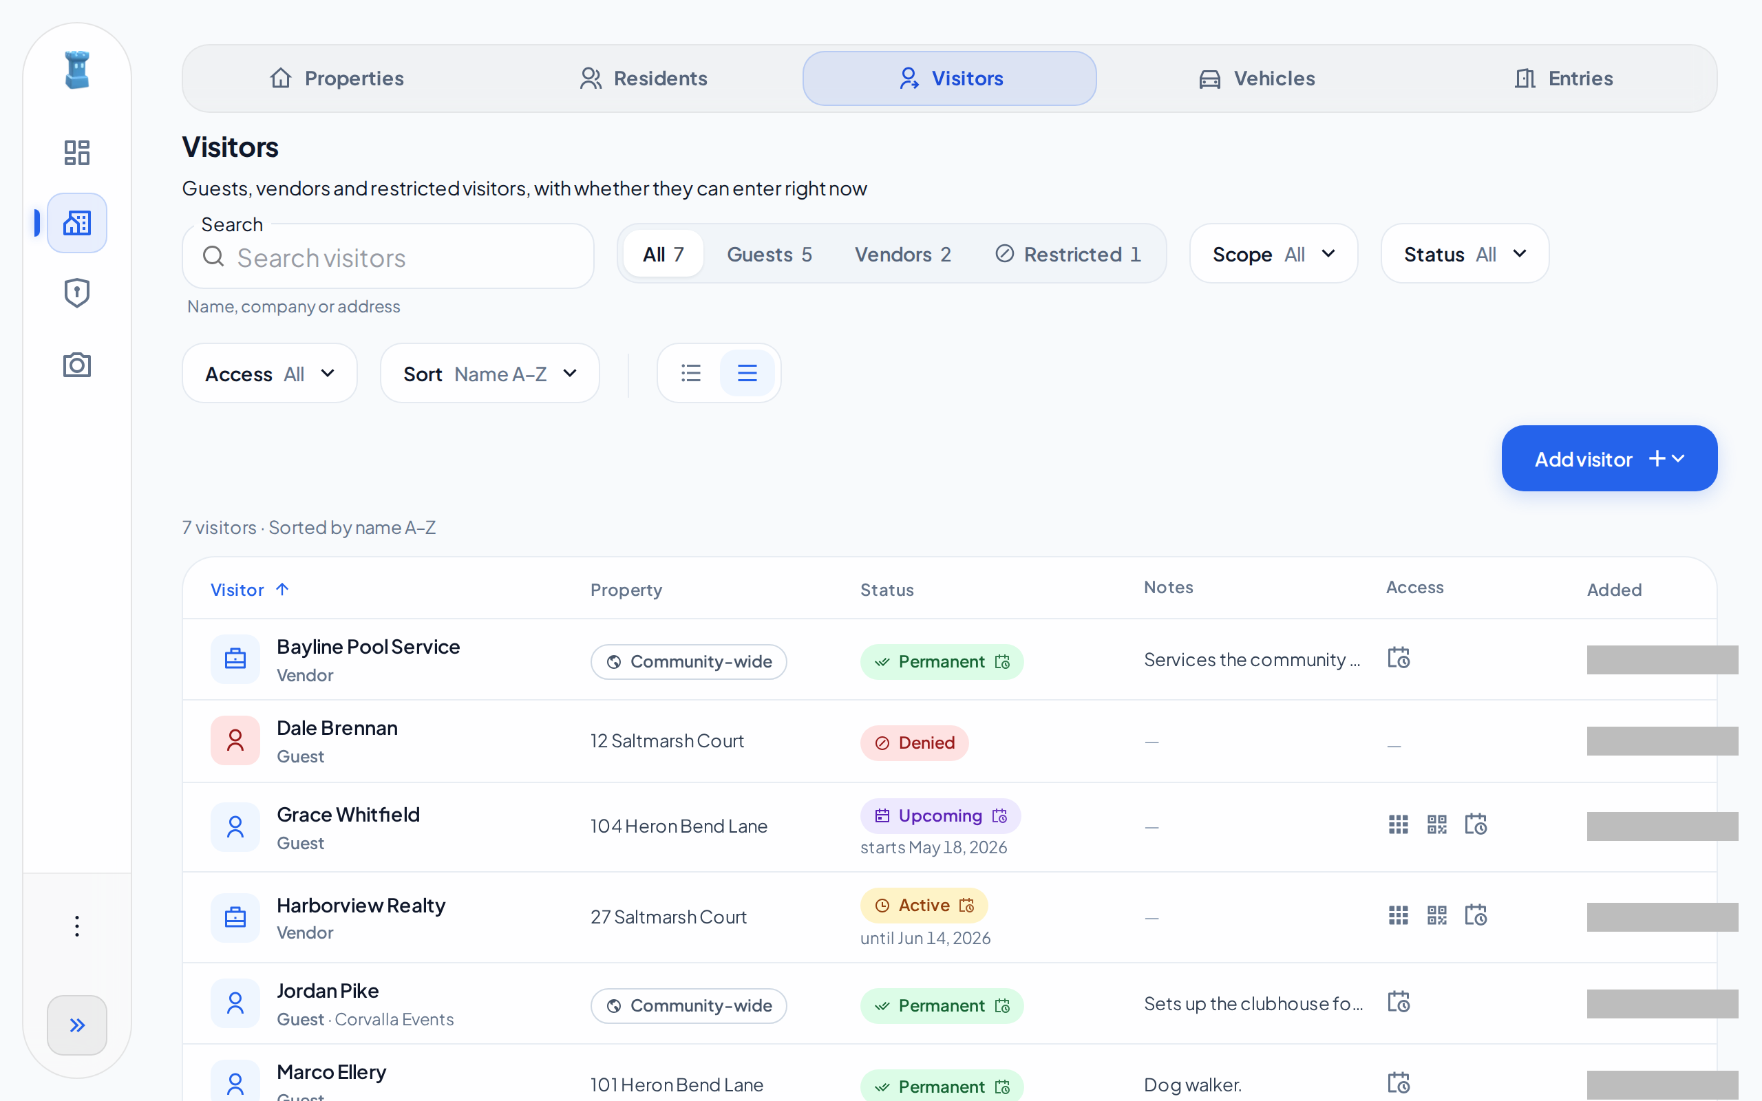
Task: Open the camera sidebar icon
Action: (76, 364)
